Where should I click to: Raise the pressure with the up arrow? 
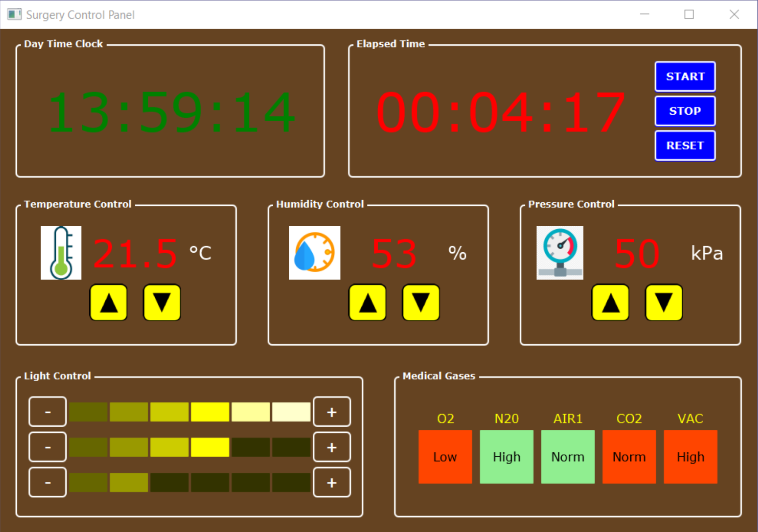pyautogui.click(x=610, y=303)
